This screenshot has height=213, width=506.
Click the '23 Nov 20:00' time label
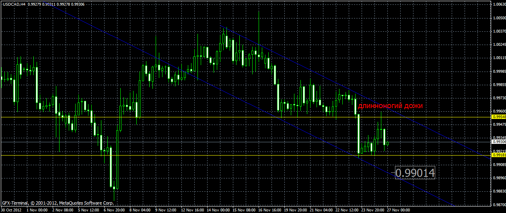(372, 210)
